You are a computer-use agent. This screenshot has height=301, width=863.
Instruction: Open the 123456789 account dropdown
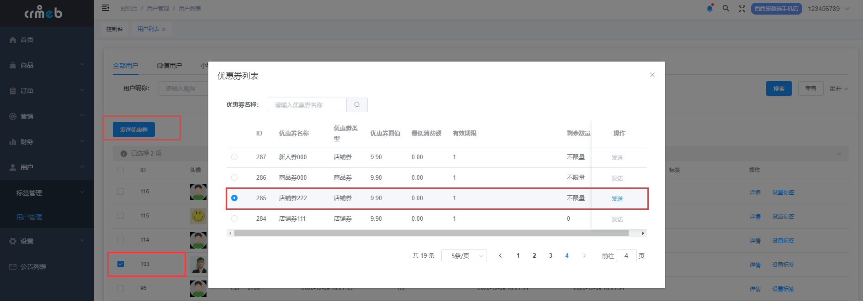[828, 9]
